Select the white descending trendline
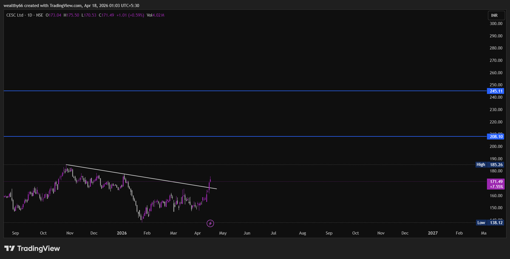The image size is (510, 259). (140, 176)
